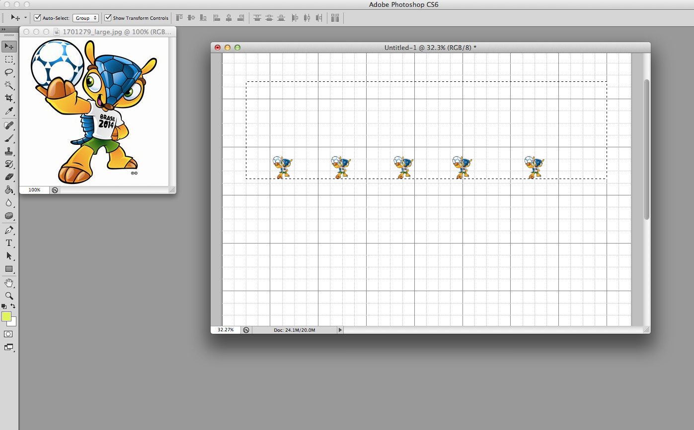
Task: Select the Clone Stamp tool
Action: pyautogui.click(x=9, y=151)
